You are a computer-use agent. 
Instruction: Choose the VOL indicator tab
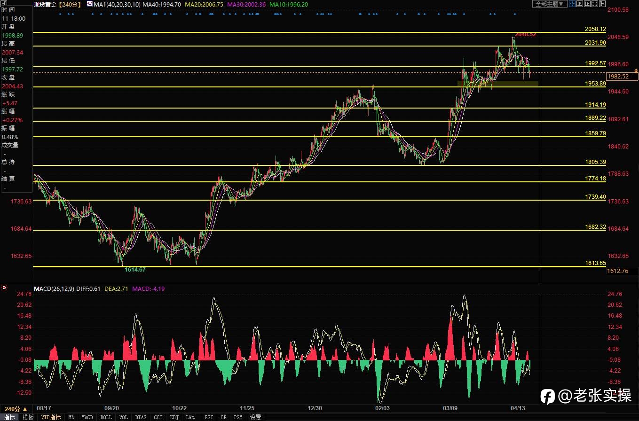coord(123,417)
